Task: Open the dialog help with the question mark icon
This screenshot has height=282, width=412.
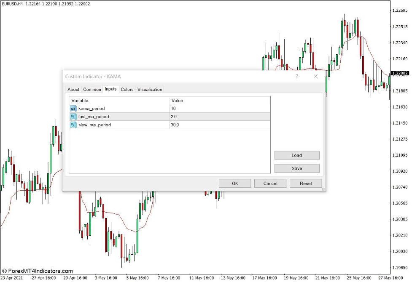Action: 296,77
